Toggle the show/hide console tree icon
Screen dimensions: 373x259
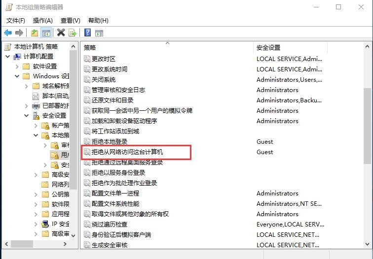tap(46, 32)
